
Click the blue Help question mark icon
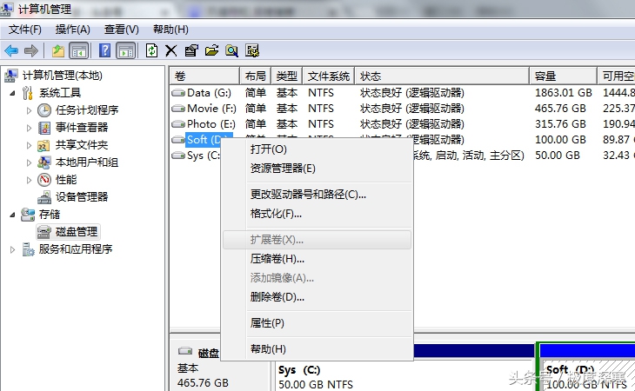tap(104, 51)
